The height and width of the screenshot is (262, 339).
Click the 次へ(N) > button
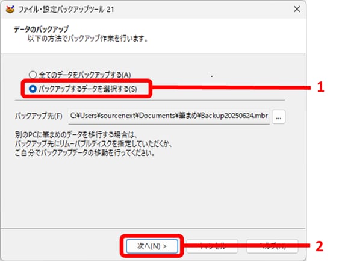pyautogui.click(x=152, y=246)
